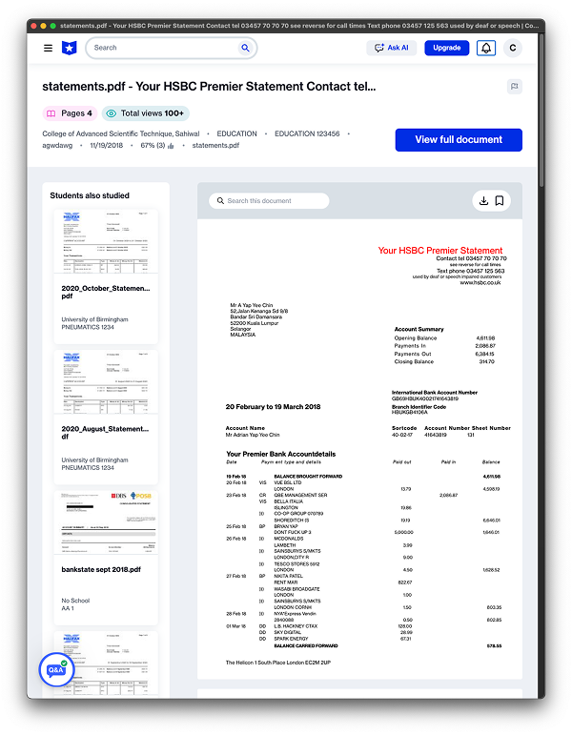Open notifications bell
This screenshot has height=735, width=572.
point(486,48)
